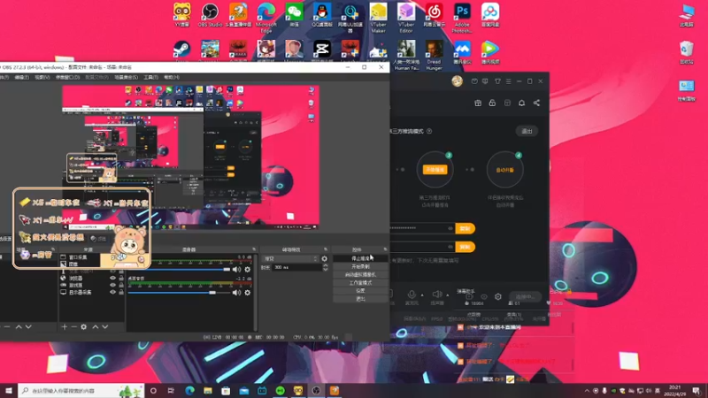Image resolution: width=708 pixels, height=398 pixels.
Task: Click the desktop audio volume slider
Action: (x=180, y=293)
